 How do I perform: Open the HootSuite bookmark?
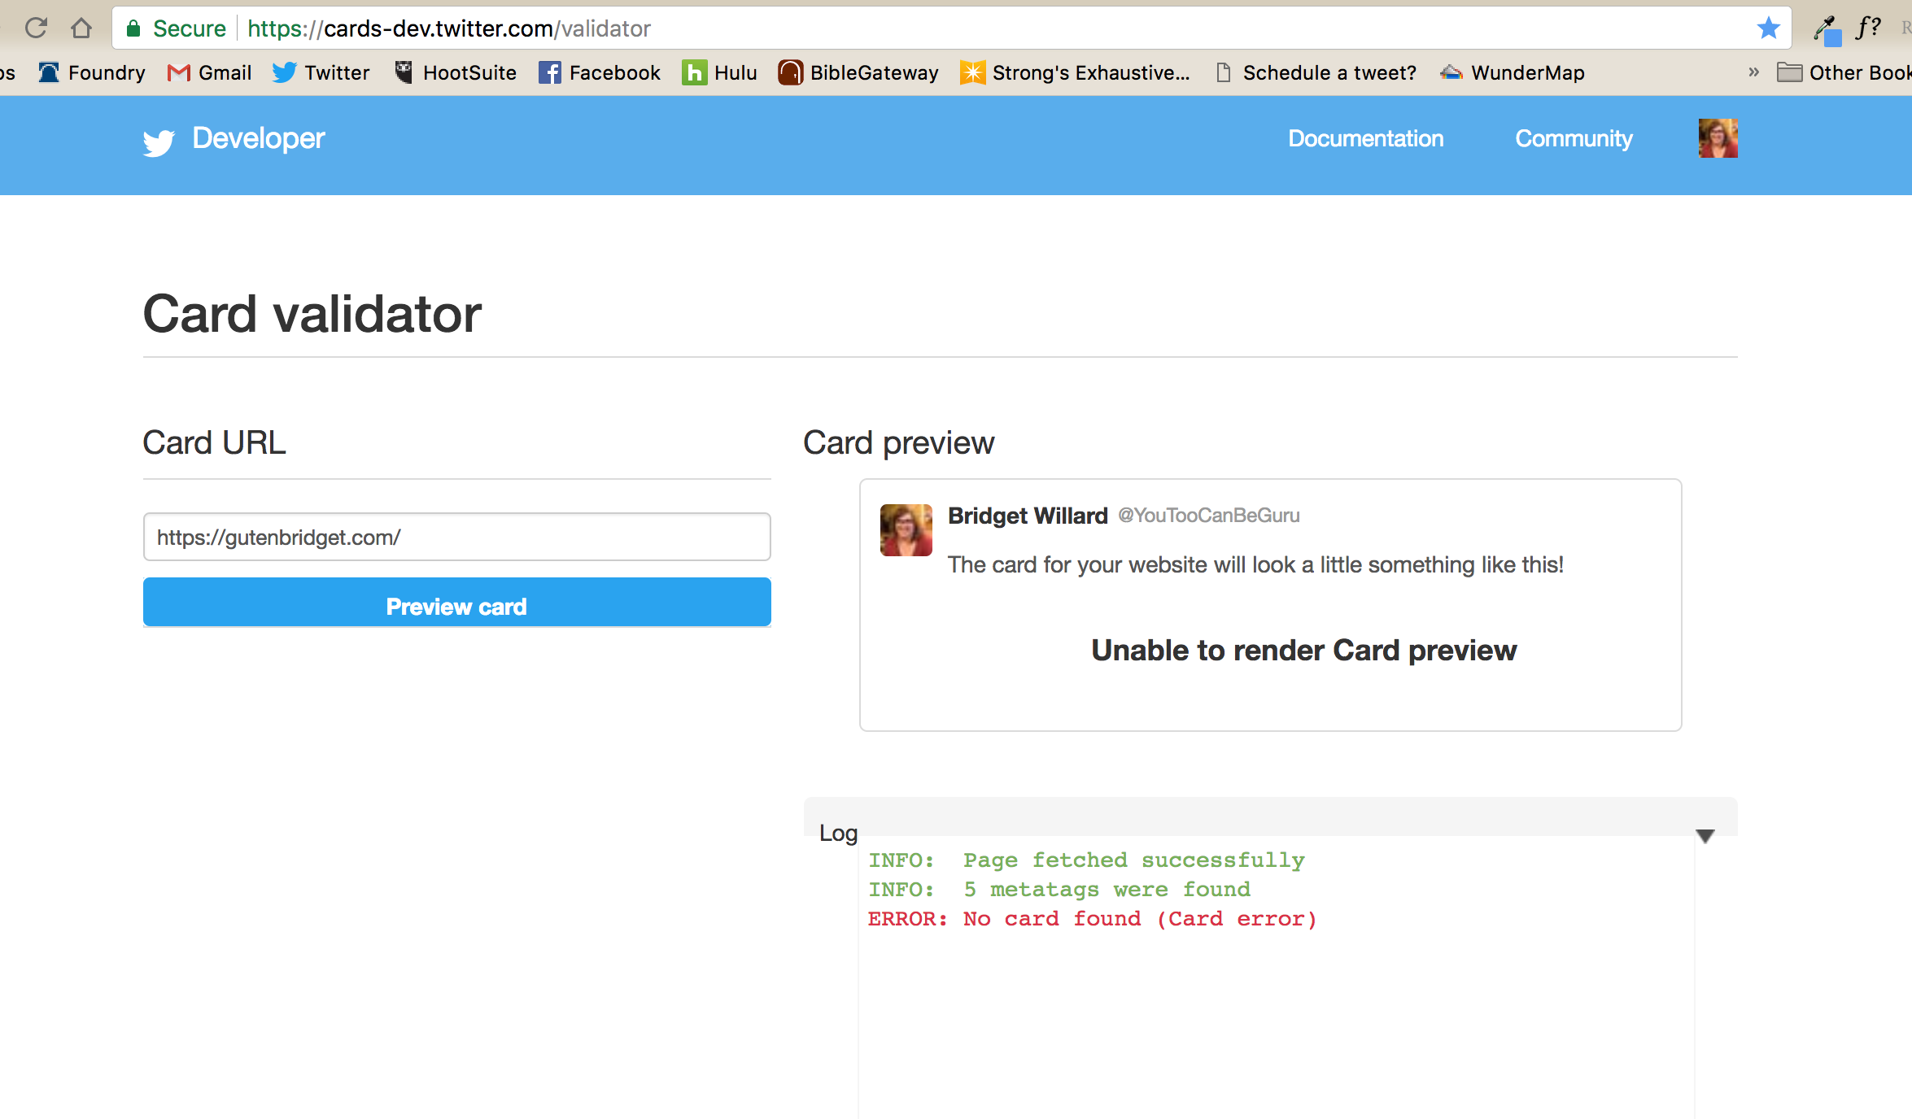[456, 73]
